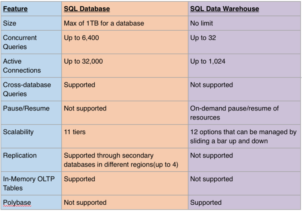Select the 'Up to 1,024' cell
Screen dimensions: 302x211
[x=244, y=66]
